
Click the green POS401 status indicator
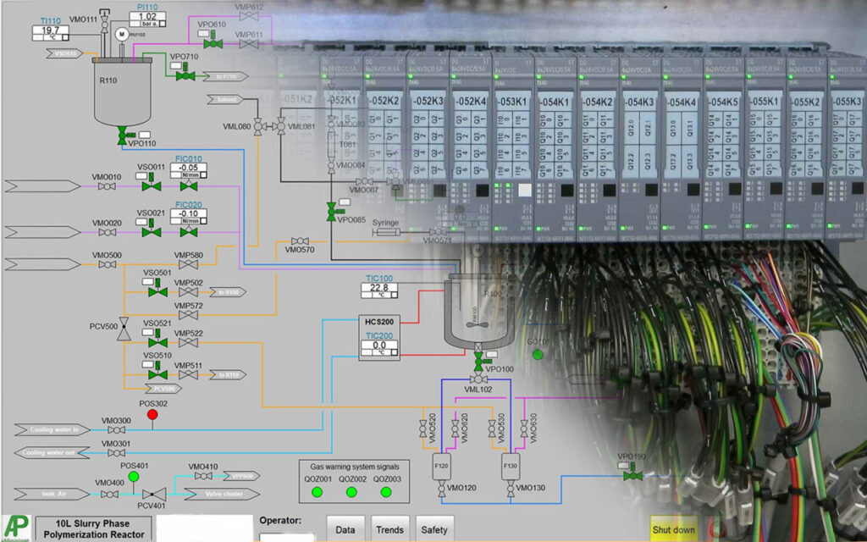pyautogui.click(x=133, y=476)
